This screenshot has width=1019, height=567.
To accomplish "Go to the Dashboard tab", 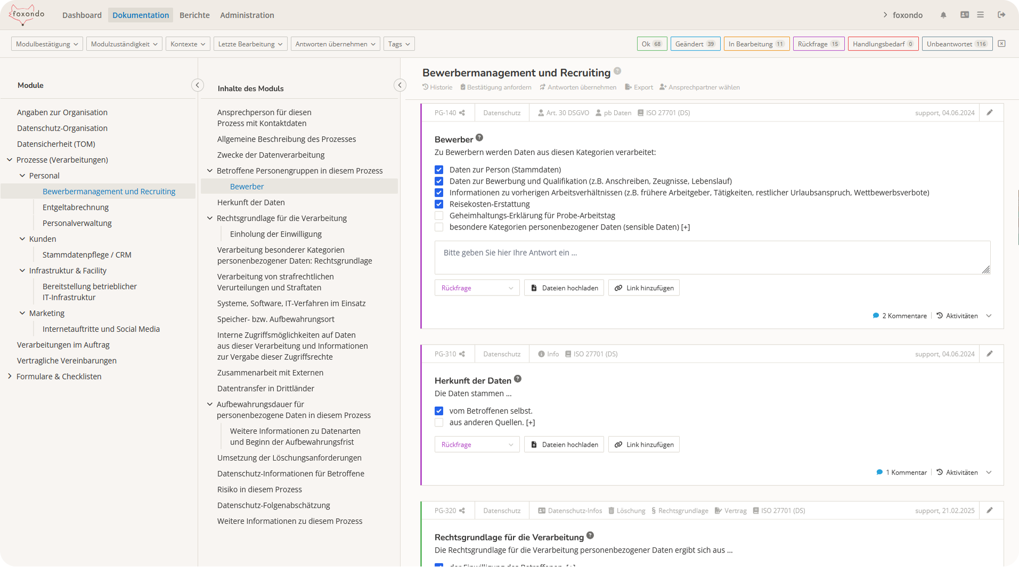I will [x=82, y=15].
